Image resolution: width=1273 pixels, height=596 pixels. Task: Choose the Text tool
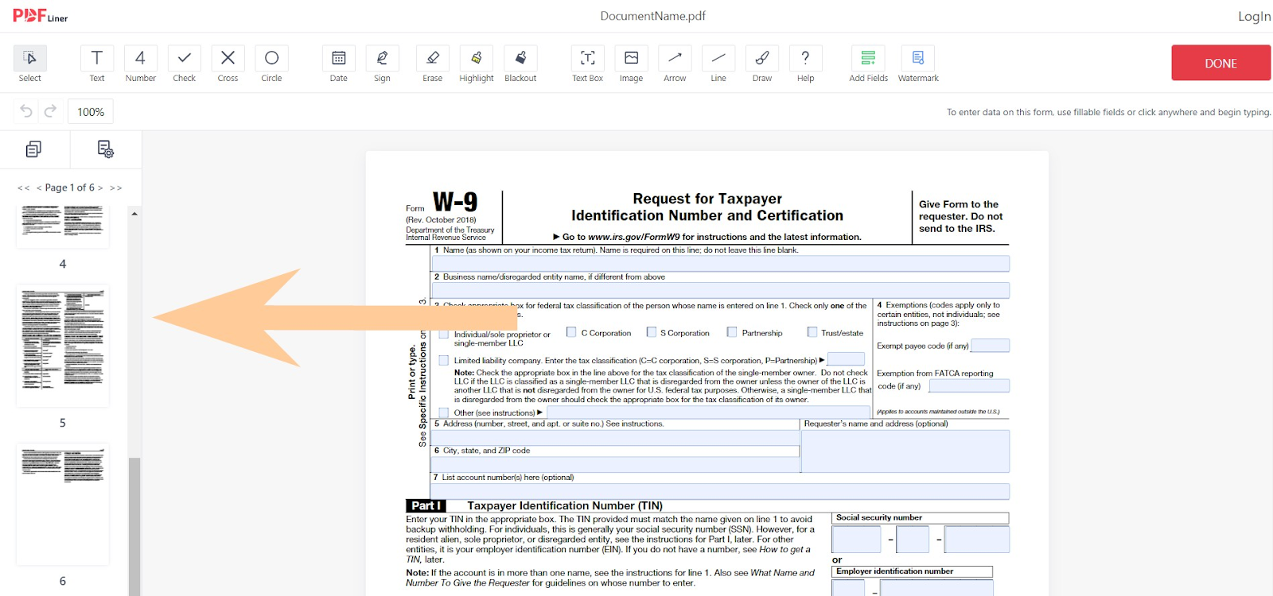point(97,64)
